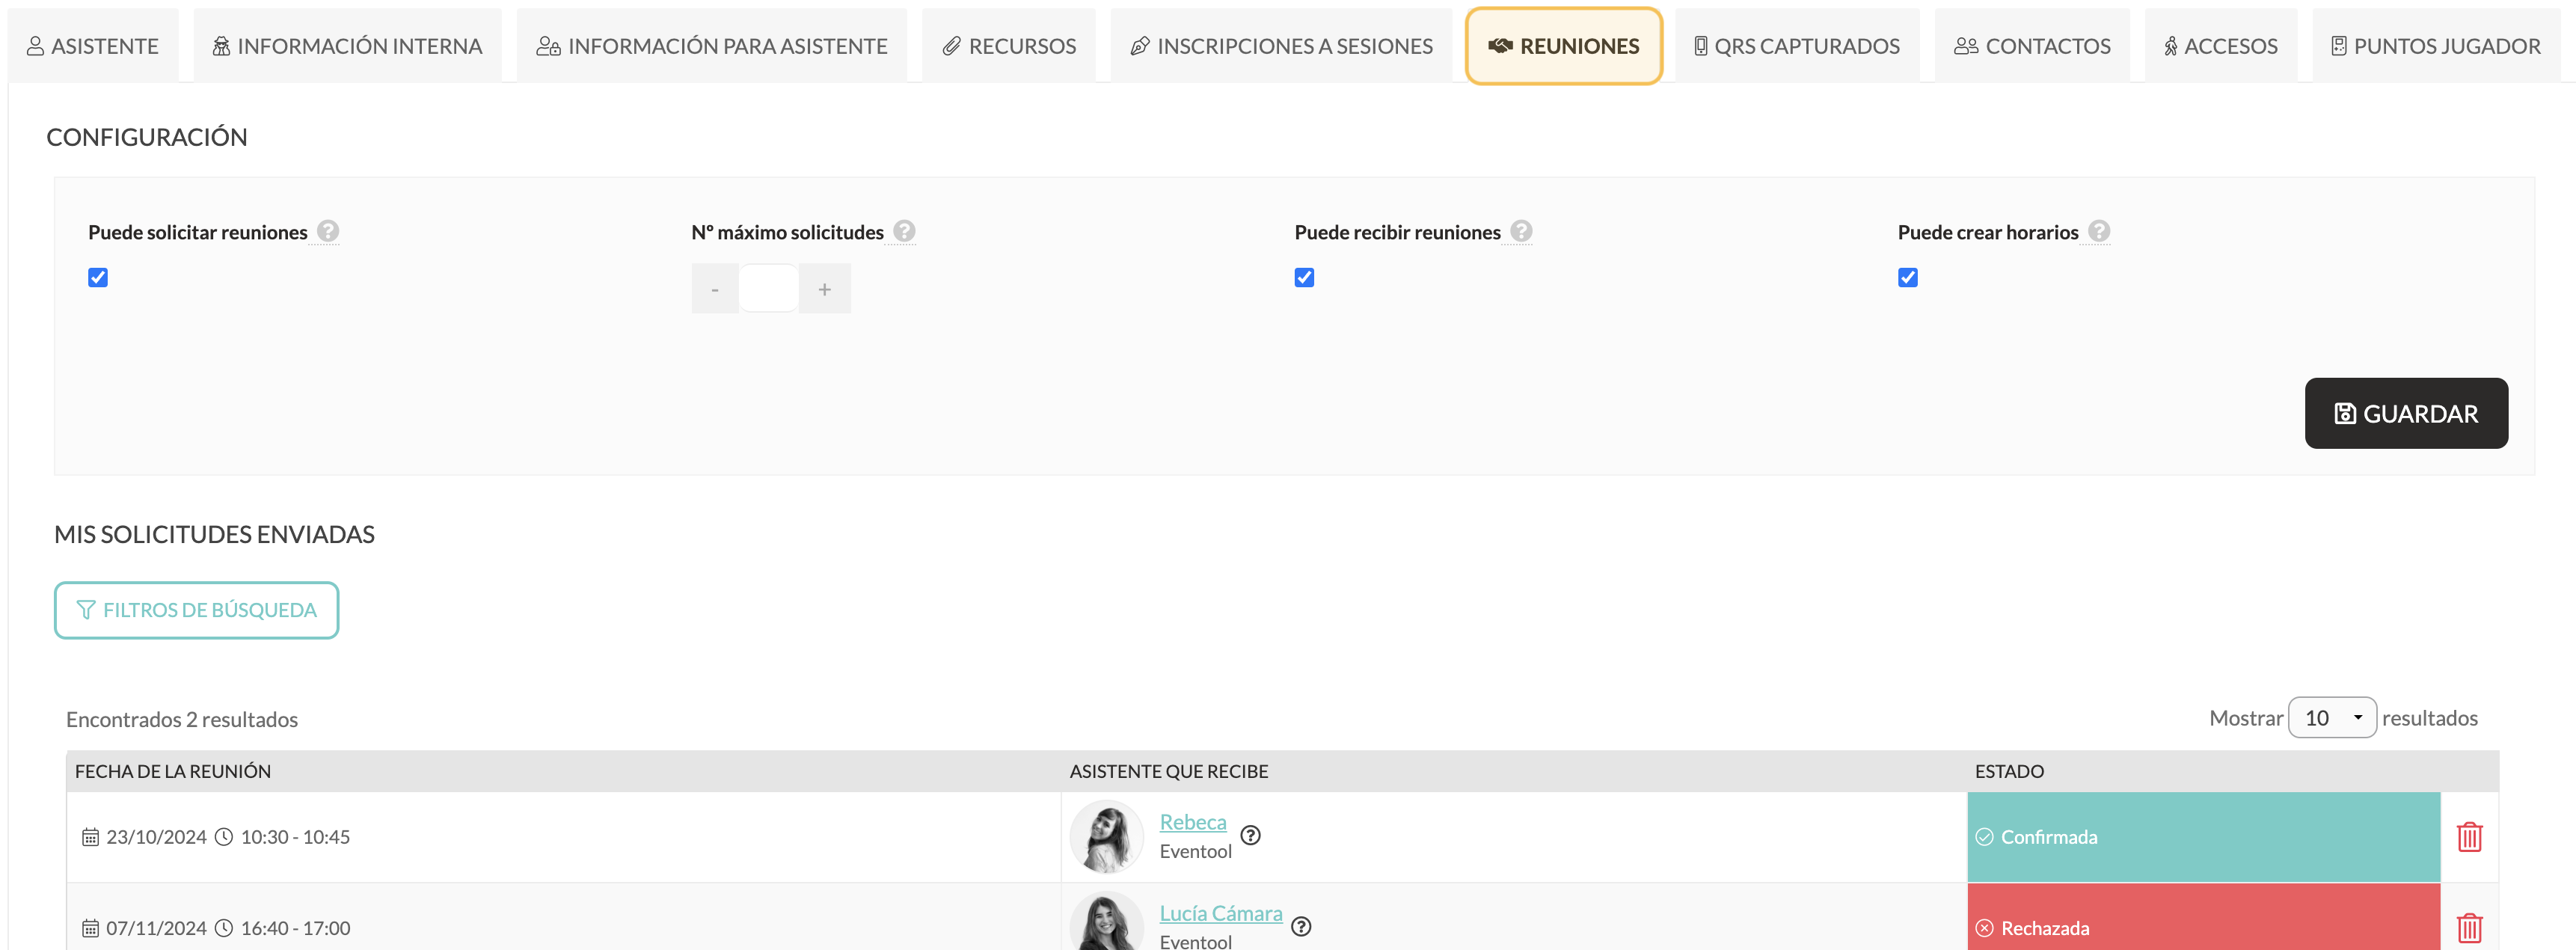Open Rebeca's attendee profile link
2576x950 pixels.
pyautogui.click(x=1192, y=822)
